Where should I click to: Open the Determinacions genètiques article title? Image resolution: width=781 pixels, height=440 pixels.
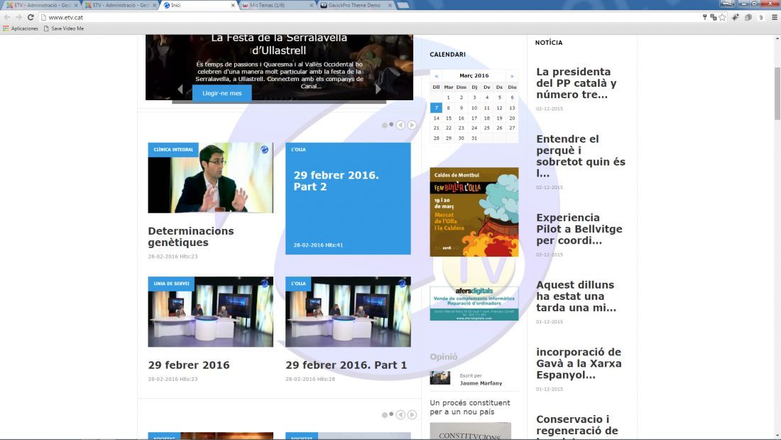pyautogui.click(x=191, y=237)
